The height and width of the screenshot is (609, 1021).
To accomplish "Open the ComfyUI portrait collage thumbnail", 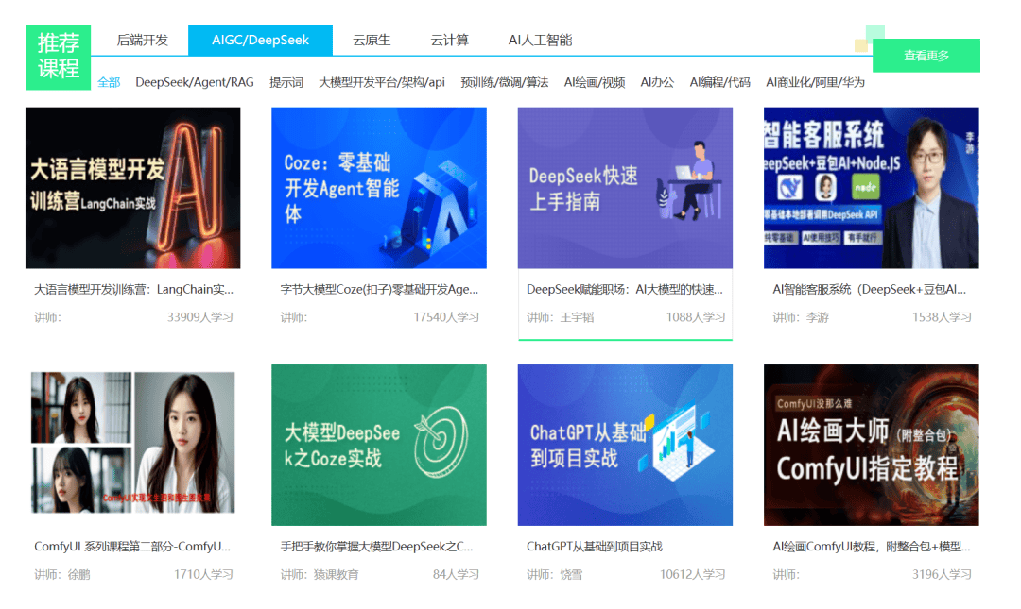I will click(x=133, y=445).
